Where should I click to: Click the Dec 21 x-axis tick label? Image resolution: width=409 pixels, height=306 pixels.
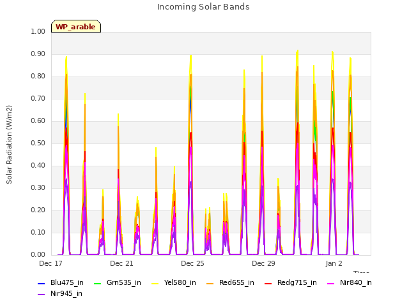click(x=121, y=263)
